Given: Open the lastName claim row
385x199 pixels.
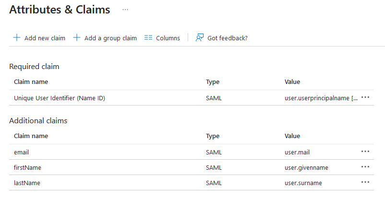Looking at the screenshot, I should click(192, 183).
